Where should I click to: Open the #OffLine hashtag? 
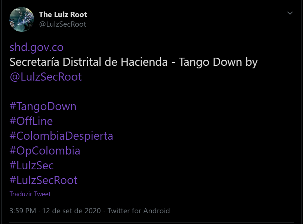pos(31,121)
